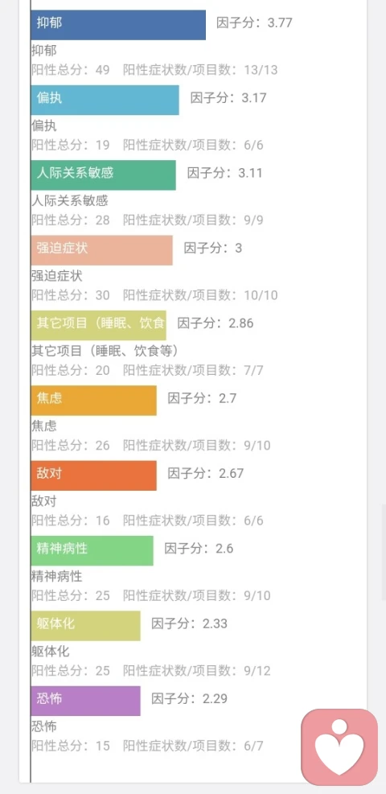Click 因子分 3.77 label for 抑郁
The width and height of the screenshot is (386, 794).
tap(254, 23)
